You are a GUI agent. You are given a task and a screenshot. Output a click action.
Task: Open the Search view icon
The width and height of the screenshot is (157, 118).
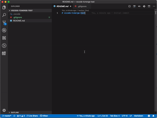click(x=4, y=15)
